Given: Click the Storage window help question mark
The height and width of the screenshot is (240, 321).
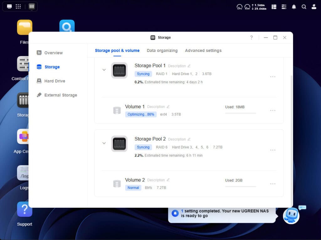Looking at the screenshot, I should (x=251, y=38).
